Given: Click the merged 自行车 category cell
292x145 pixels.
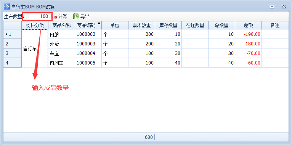Looking at the screenshot, I should coord(35,48).
